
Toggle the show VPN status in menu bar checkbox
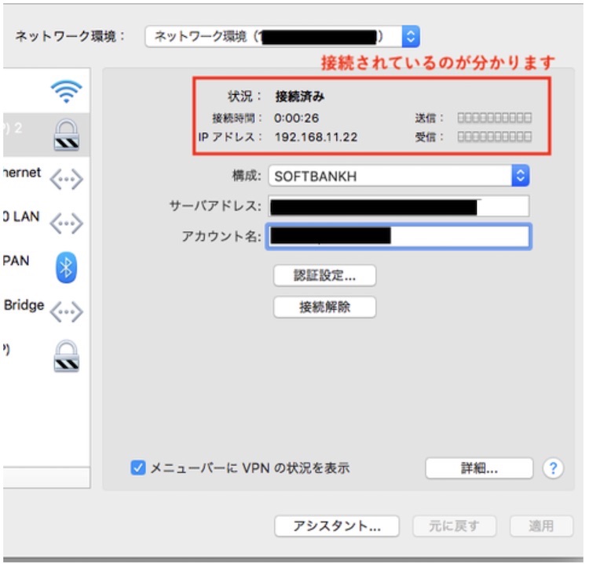(x=138, y=468)
